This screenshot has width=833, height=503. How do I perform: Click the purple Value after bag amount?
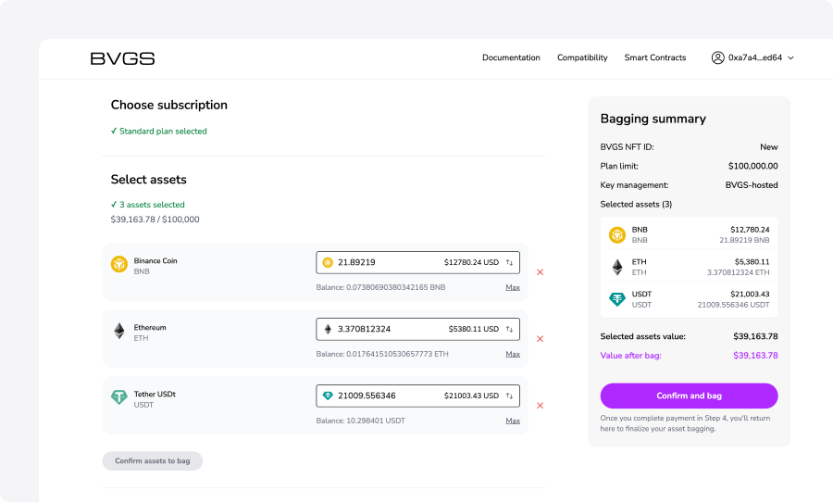[x=755, y=355]
